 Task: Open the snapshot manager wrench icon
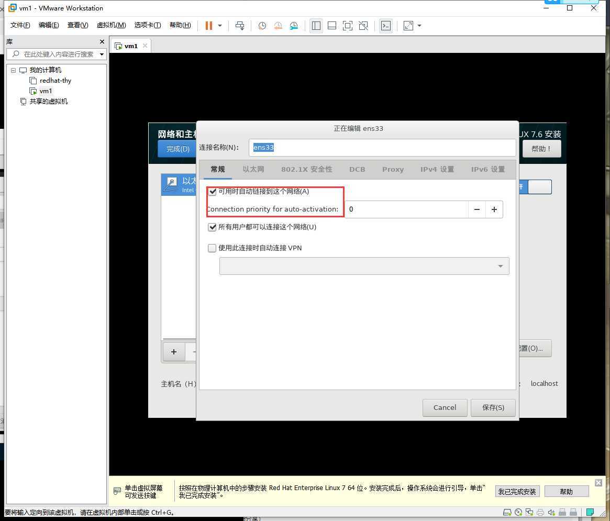(x=294, y=26)
